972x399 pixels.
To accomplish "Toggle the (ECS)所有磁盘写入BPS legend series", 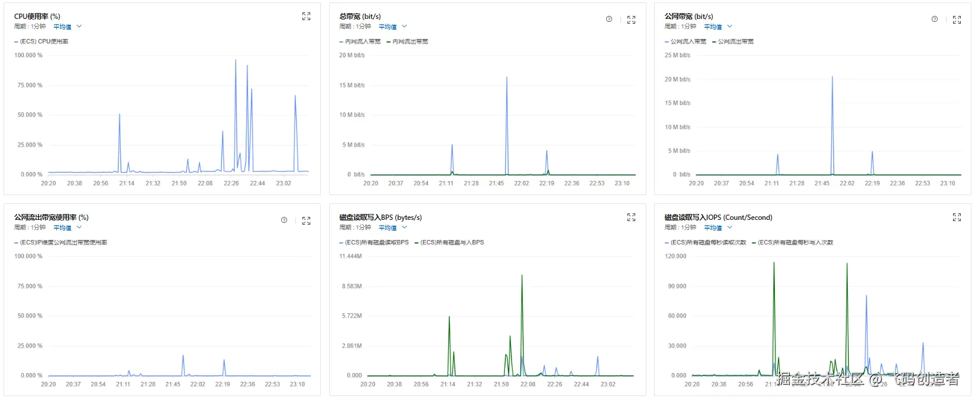I will tap(449, 242).
